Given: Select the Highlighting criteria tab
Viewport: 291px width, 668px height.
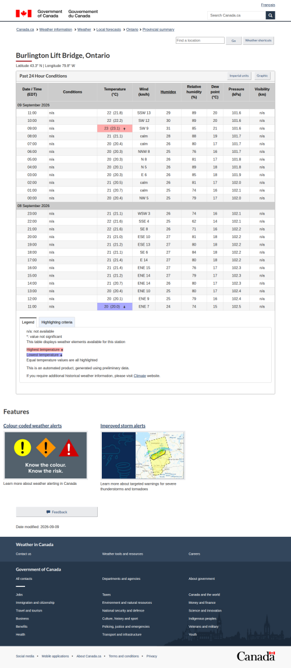Looking at the screenshot, I should point(57,322).
